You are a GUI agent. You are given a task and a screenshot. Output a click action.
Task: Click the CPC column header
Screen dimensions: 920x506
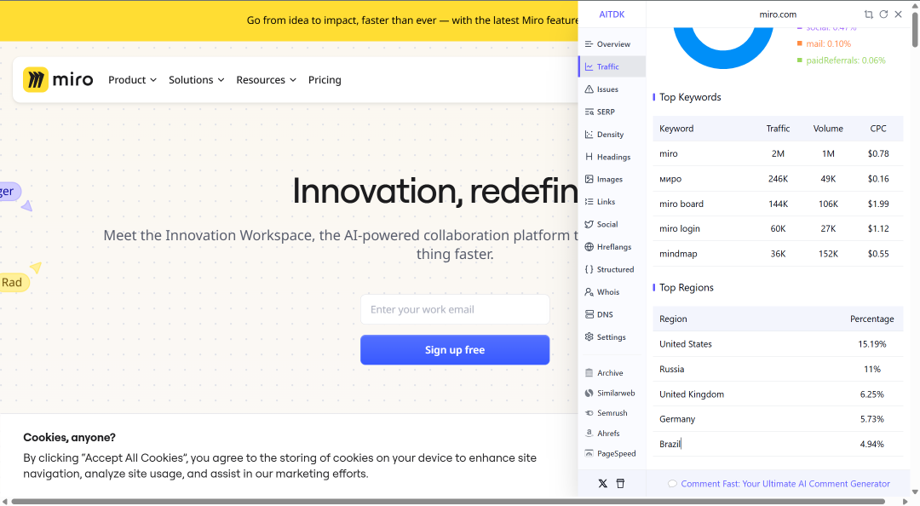coord(878,129)
